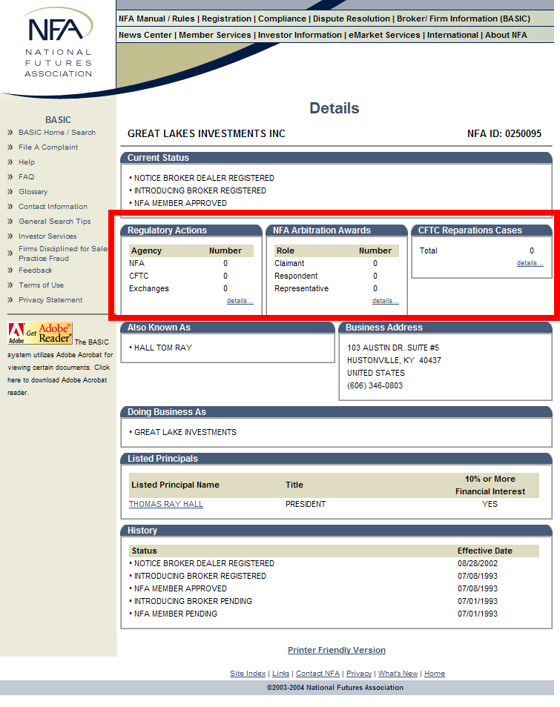The width and height of the screenshot is (560, 707).
Task: Click 103 AUSTIN DR. SUITE #5 address line
Action: [393, 348]
